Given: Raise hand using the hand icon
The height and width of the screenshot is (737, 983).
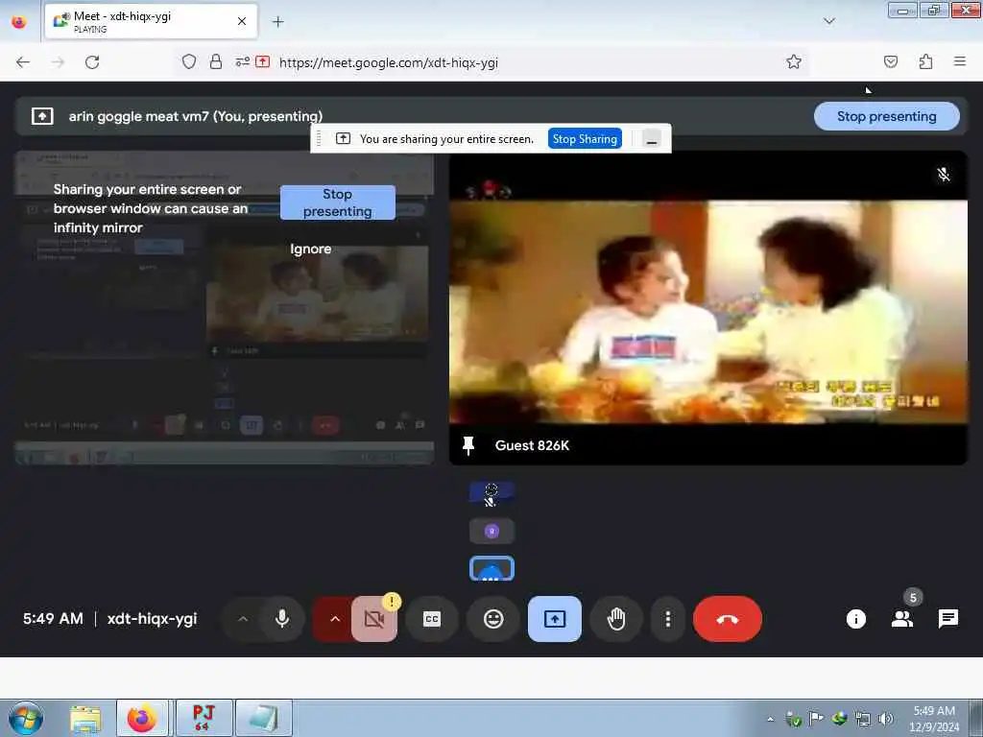Looking at the screenshot, I should [616, 619].
